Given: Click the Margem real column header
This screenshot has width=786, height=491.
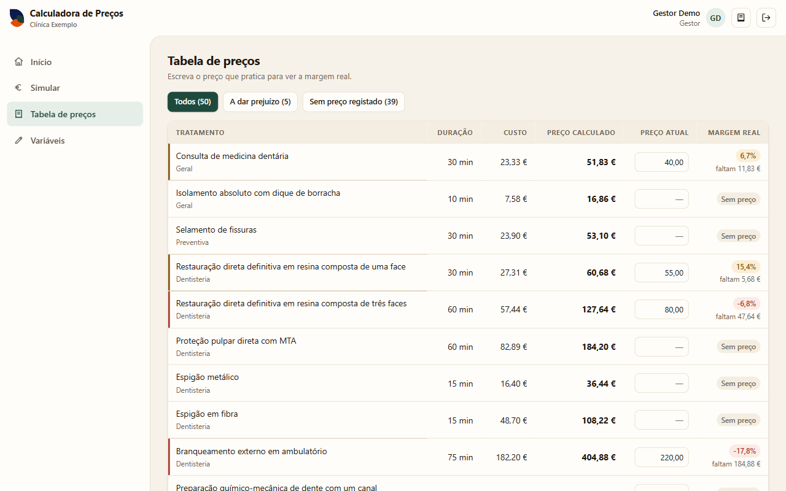Looking at the screenshot, I should (x=734, y=133).
